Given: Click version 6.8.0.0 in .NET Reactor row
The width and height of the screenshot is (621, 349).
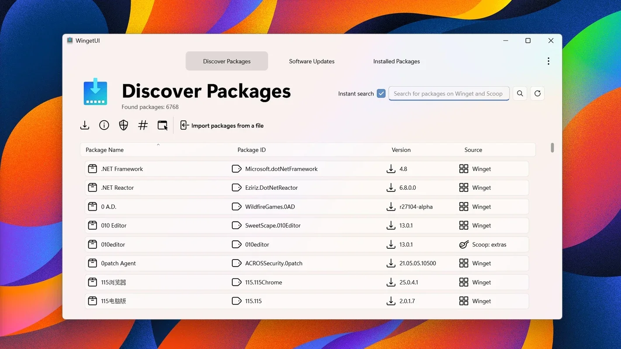Looking at the screenshot, I should (x=407, y=188).
